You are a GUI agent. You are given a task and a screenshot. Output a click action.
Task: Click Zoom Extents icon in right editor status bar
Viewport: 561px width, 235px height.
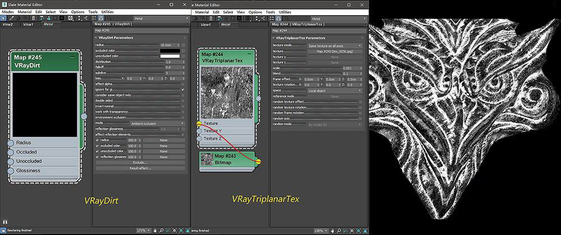click(x=352, y=231)
